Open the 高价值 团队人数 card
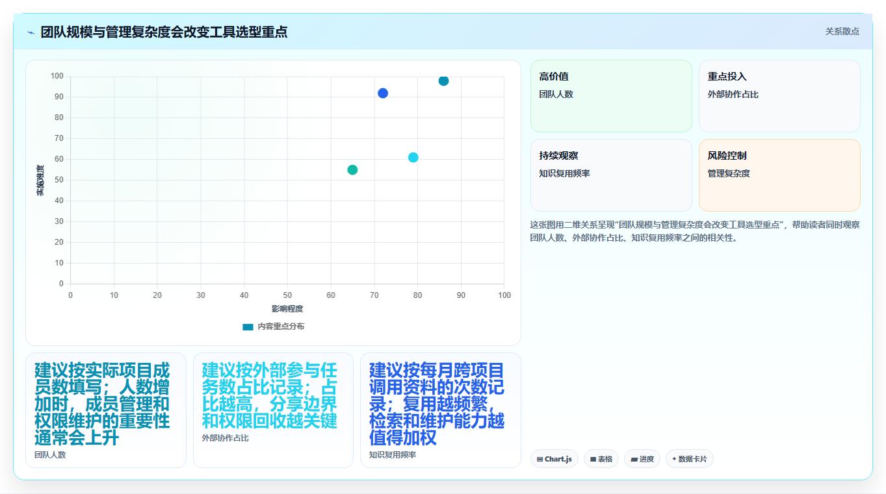 (611, 96)
